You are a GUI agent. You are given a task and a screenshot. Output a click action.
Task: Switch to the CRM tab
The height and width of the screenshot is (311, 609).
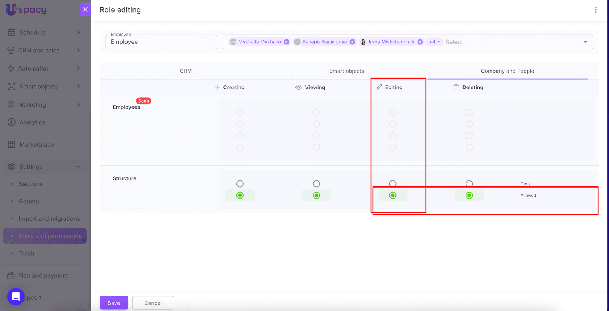tap(186, 71)
